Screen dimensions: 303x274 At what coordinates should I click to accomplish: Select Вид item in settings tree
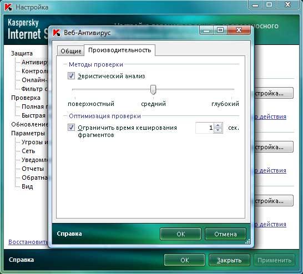[27, 186]
